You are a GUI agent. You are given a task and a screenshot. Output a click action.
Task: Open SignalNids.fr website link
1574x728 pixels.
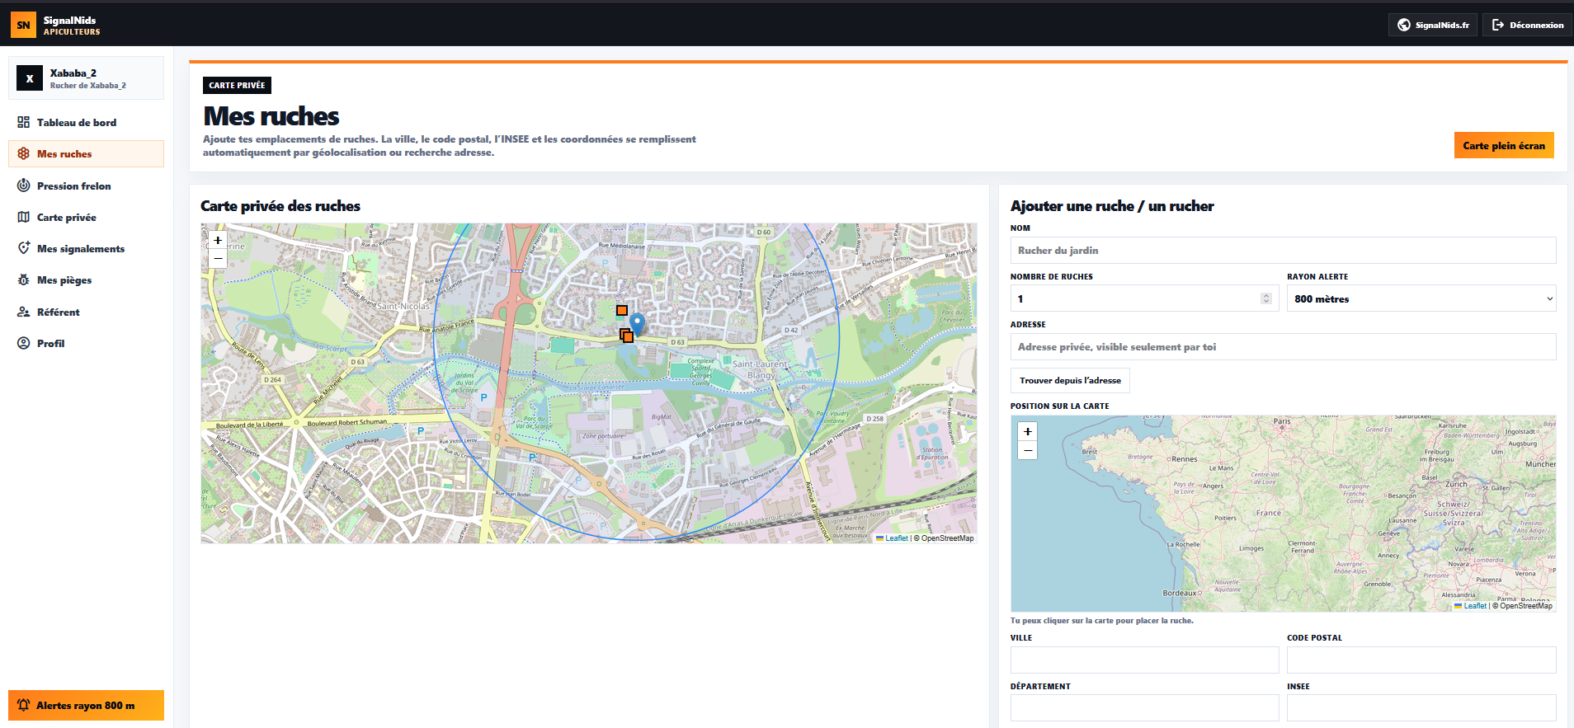pyautogui.click(x=1432, y=25)
